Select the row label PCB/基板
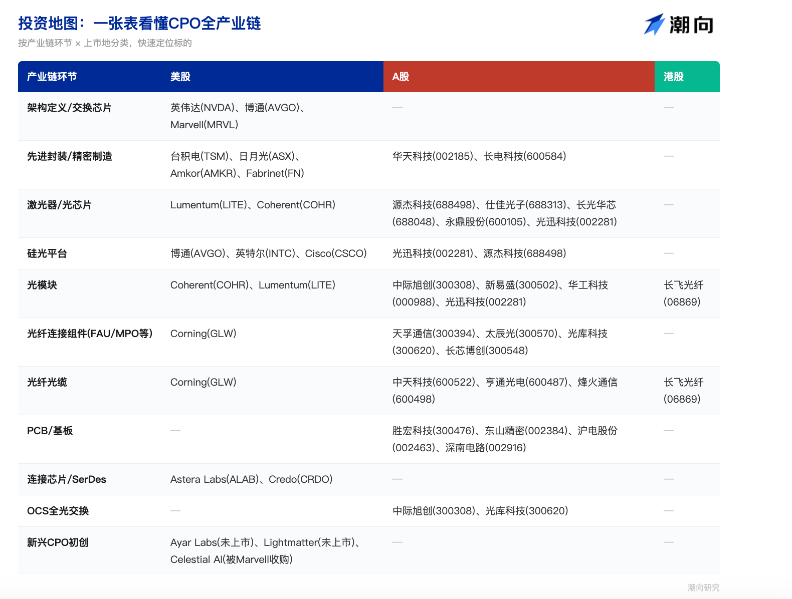Viewport: 792px width, 599px height. click(50, 431)
